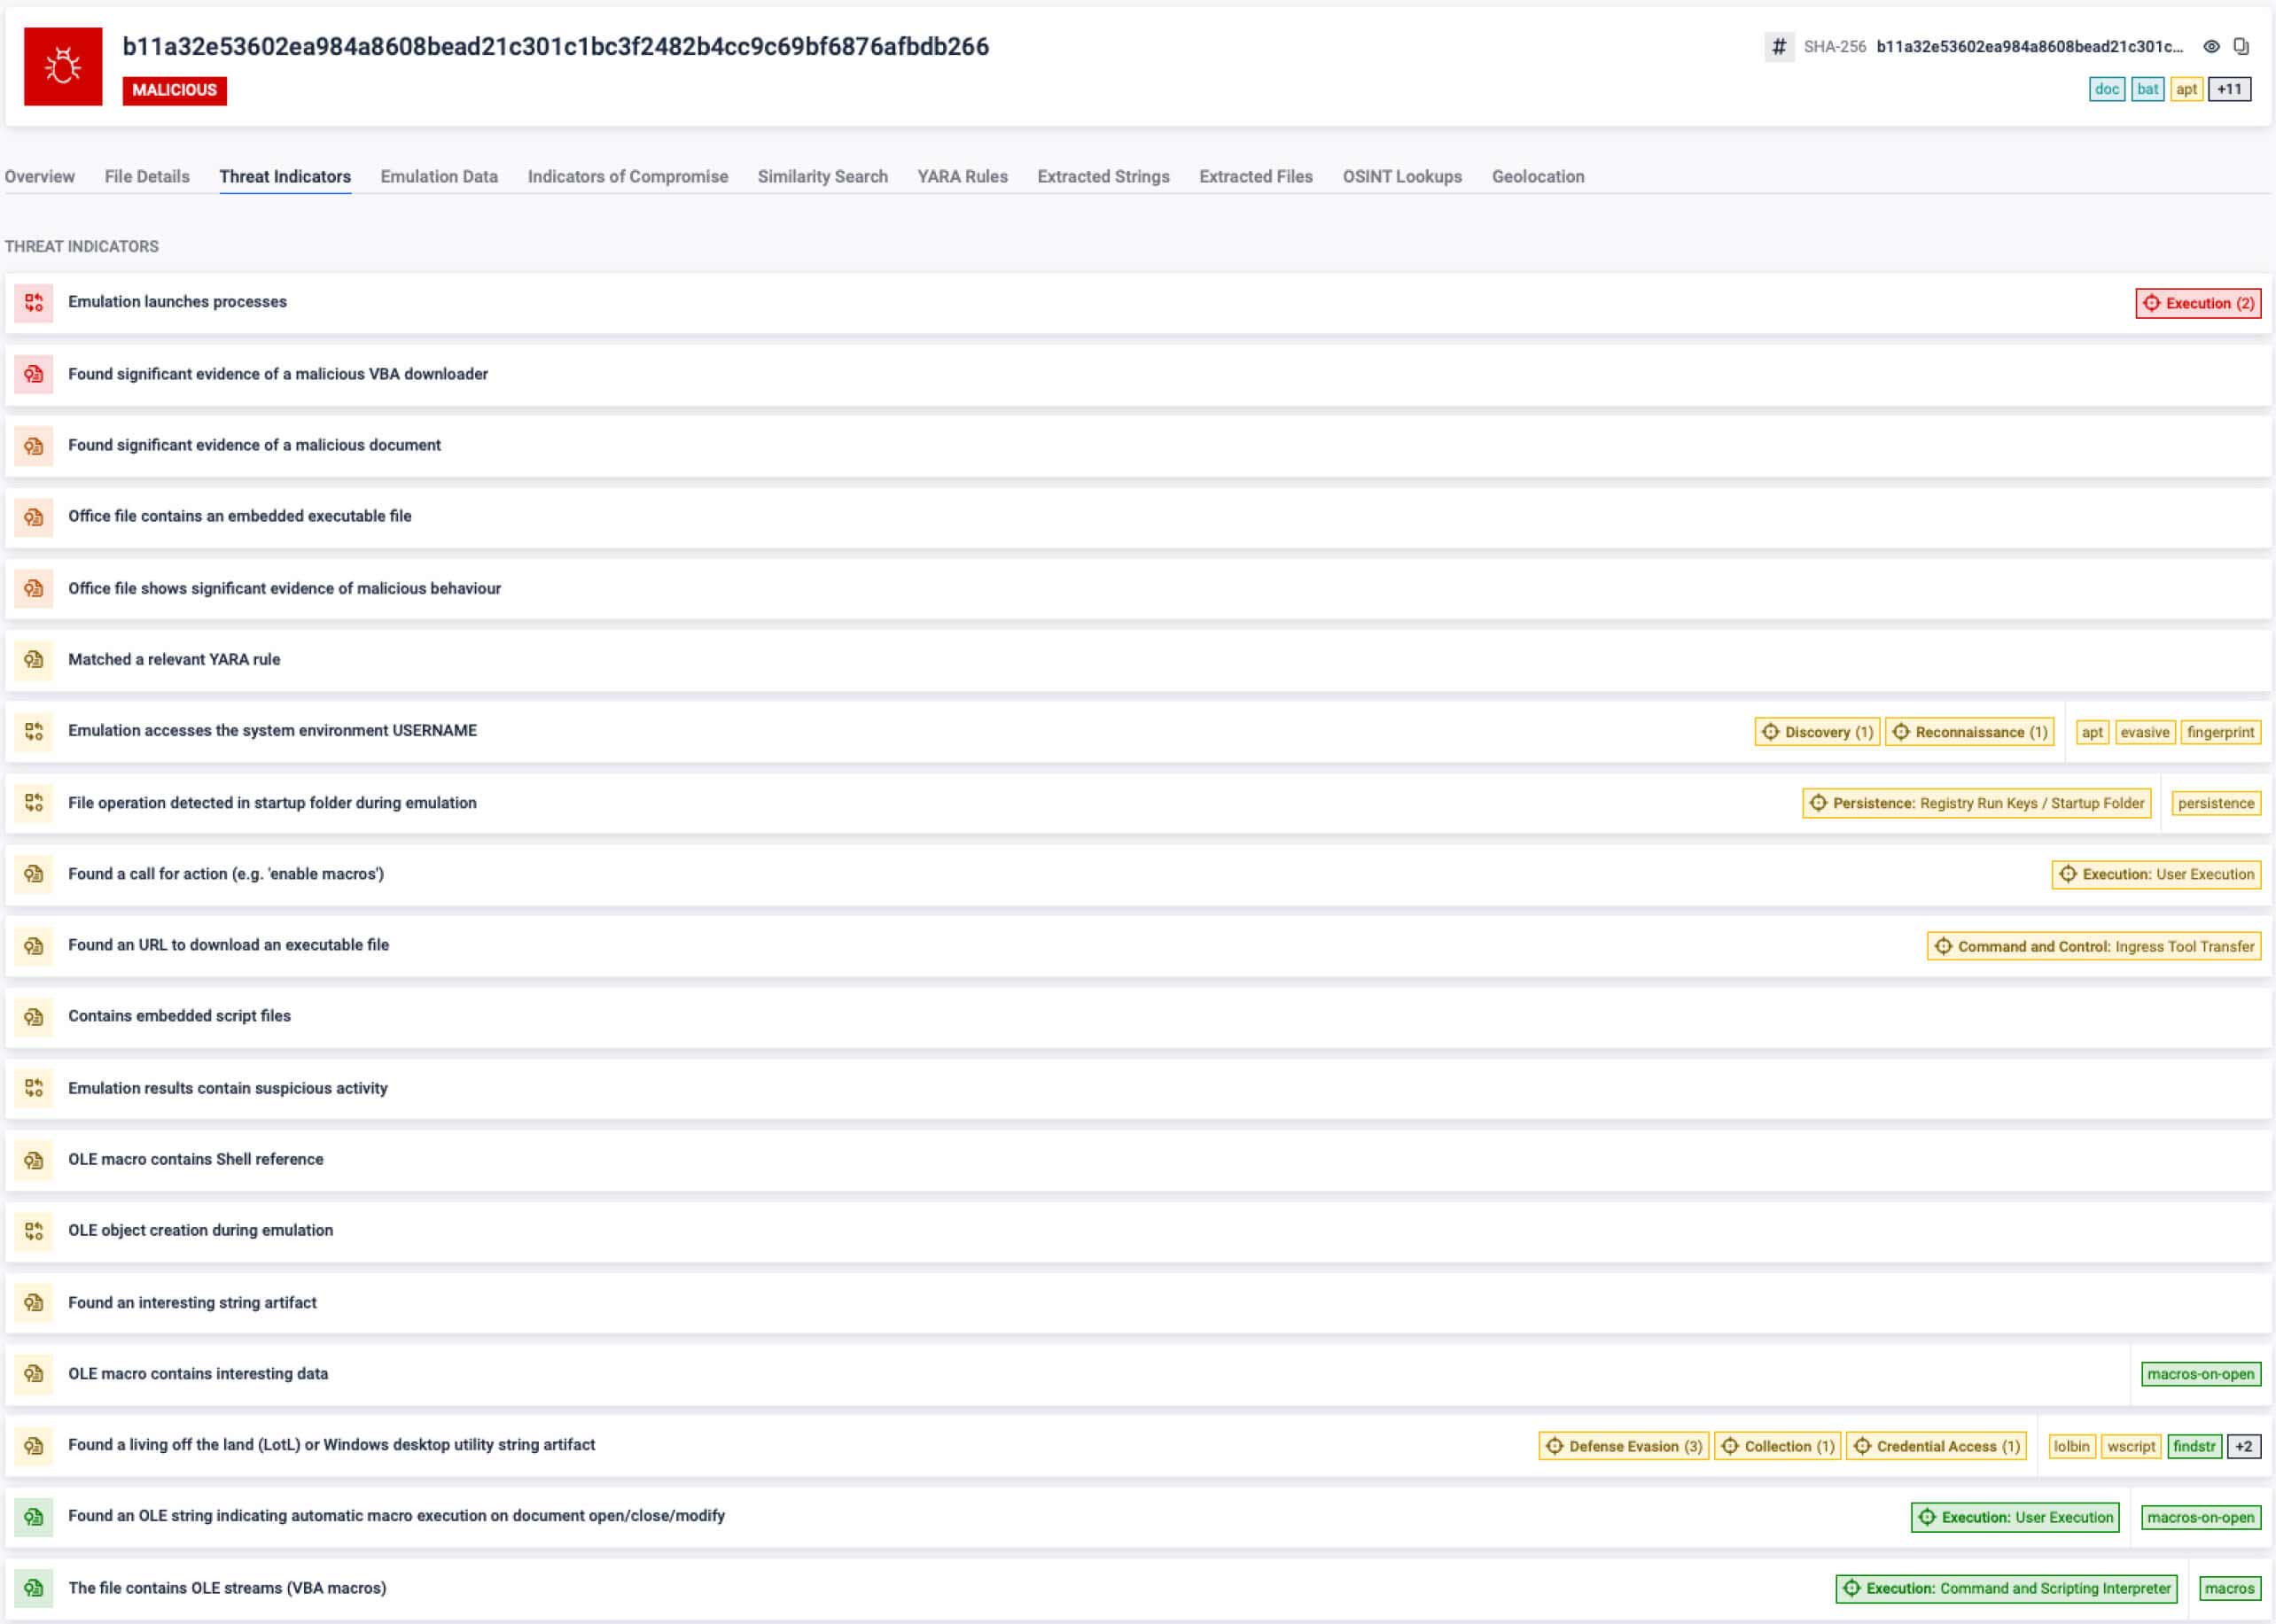Expand the '+11' tags badge in header
Viewport: 2276px width, 1624px height.
coord(2229,89)
